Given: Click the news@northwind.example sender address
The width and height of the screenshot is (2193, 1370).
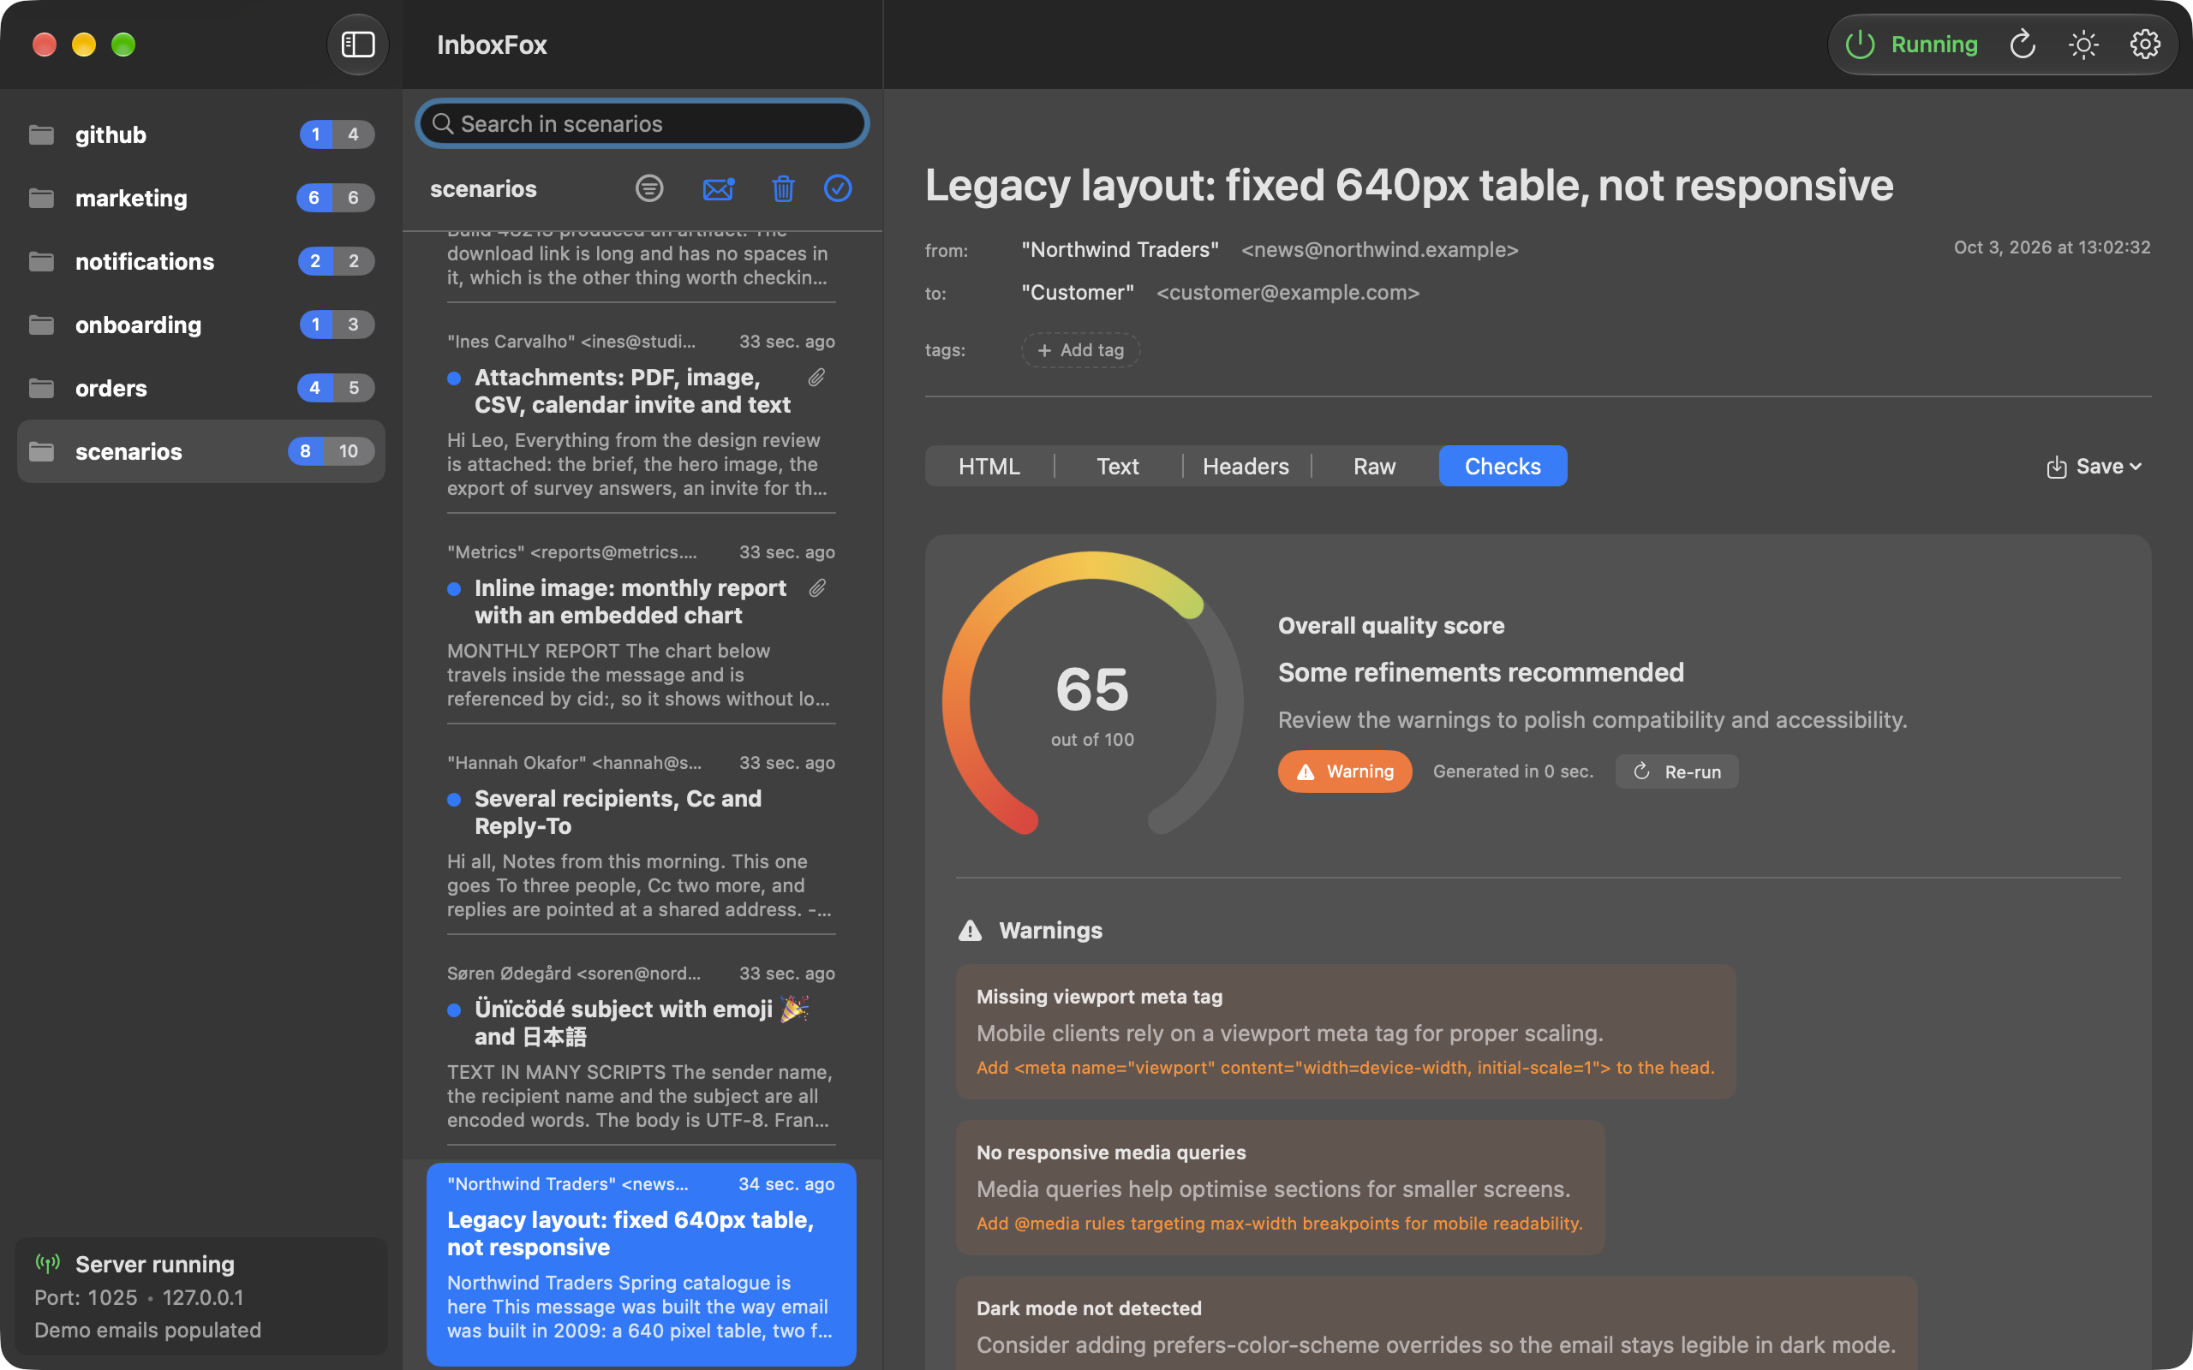Looking at the screenshot, I should point(1379,249).
